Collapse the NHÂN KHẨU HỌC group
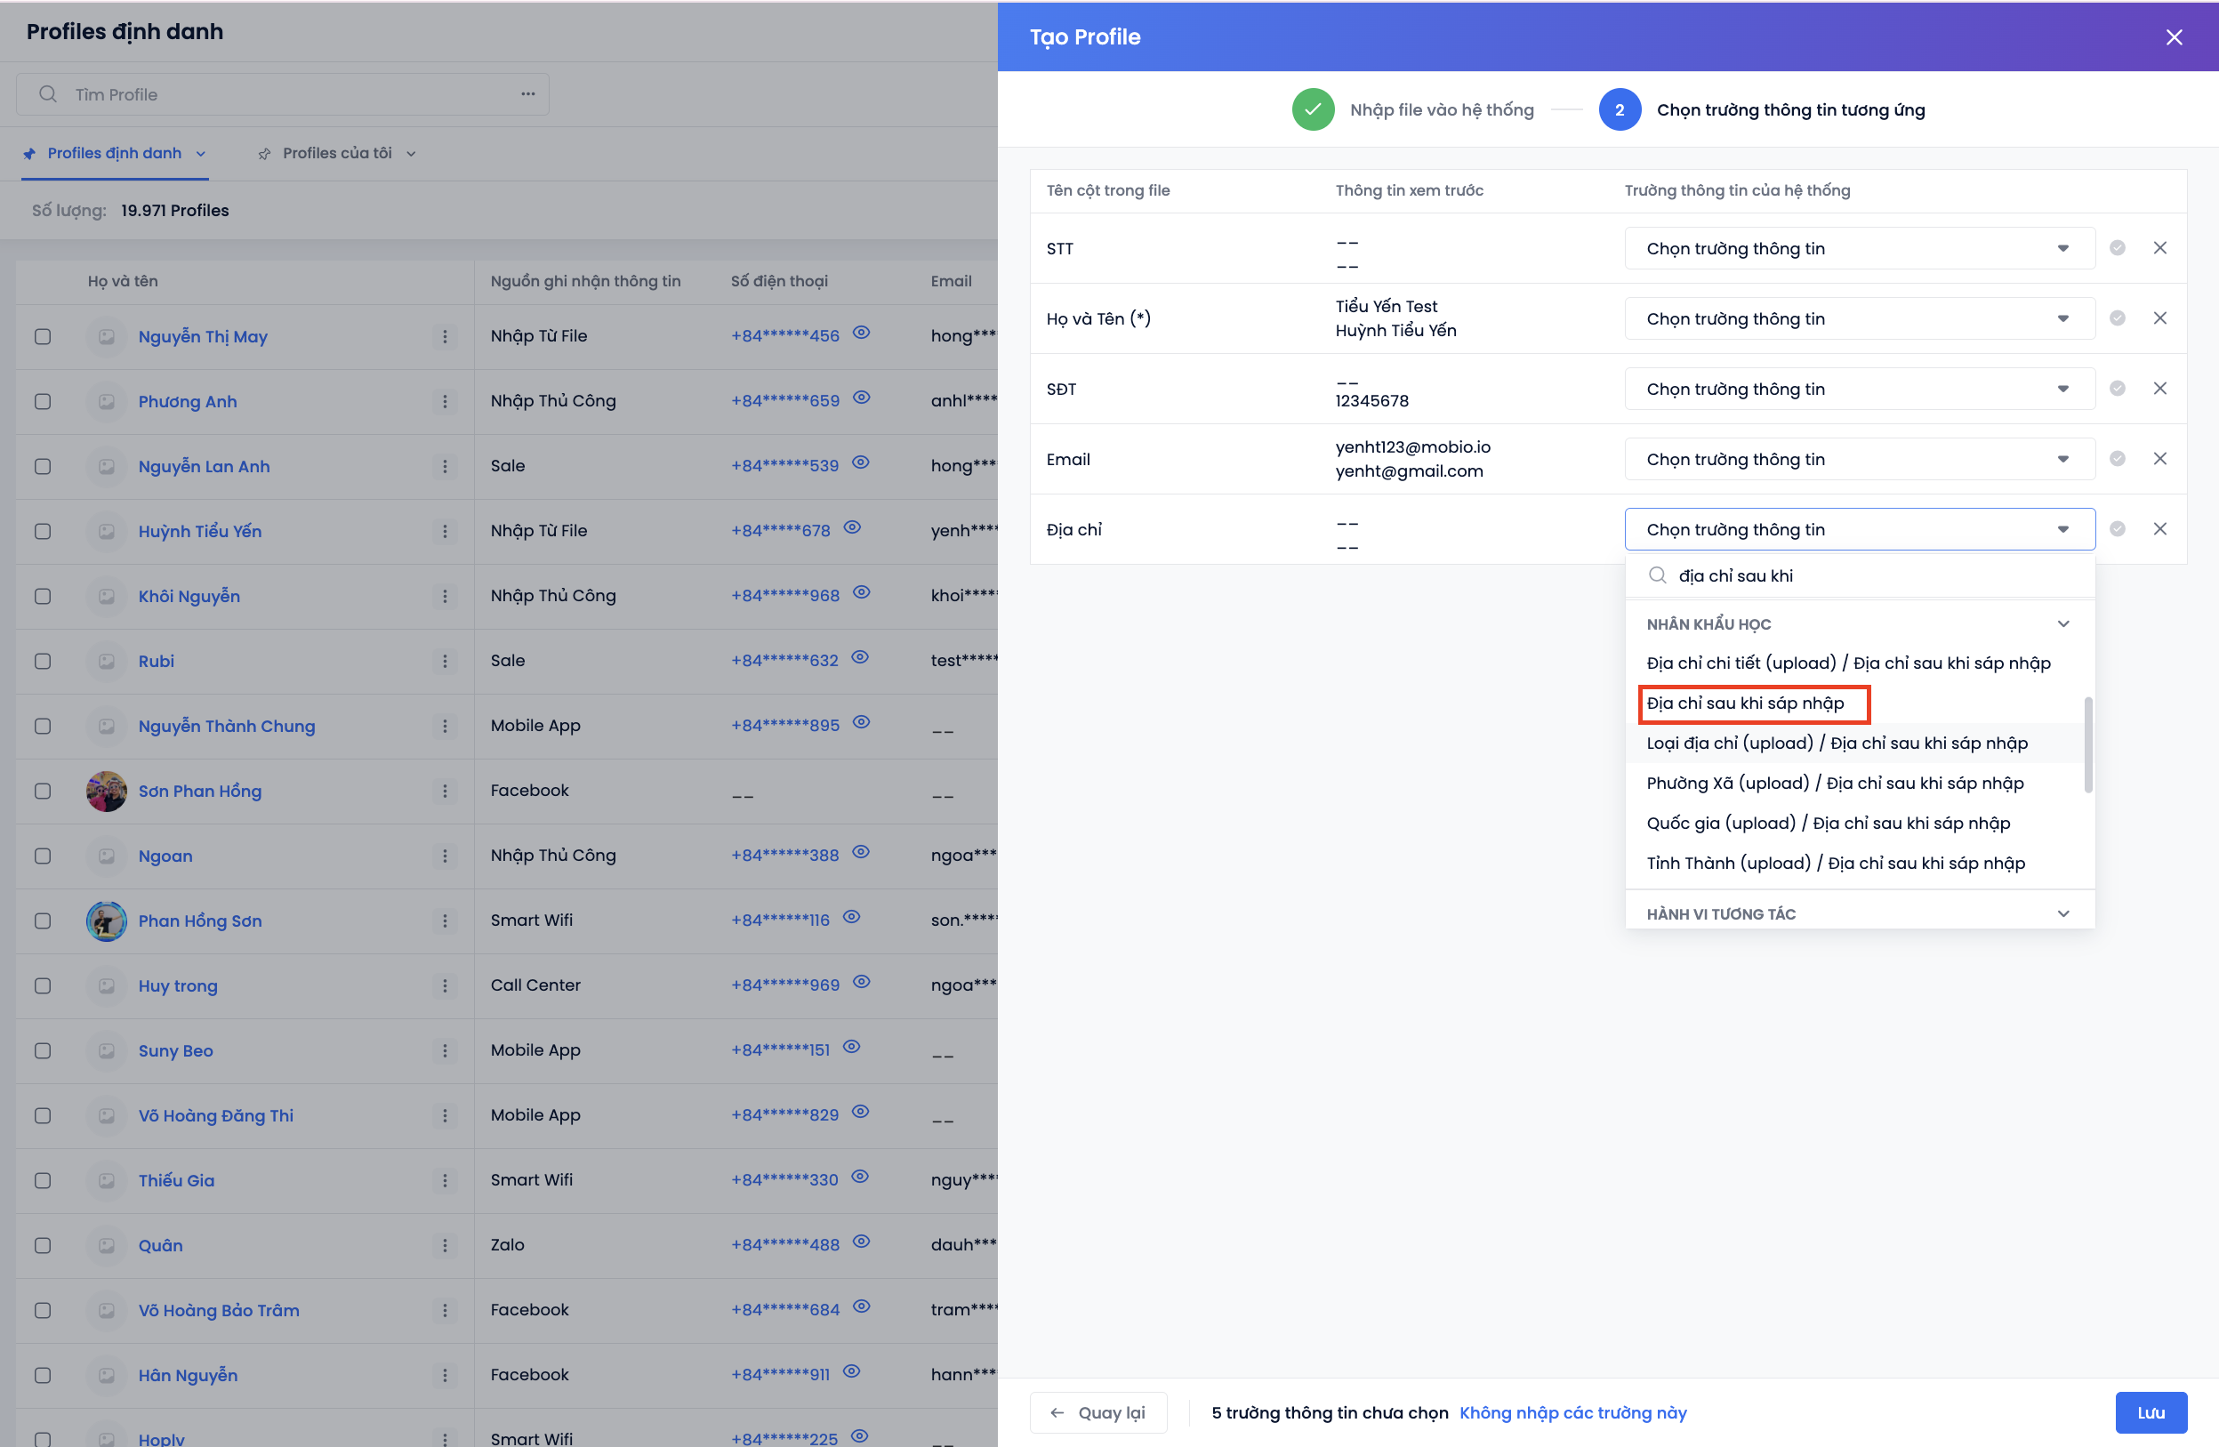Viewport: 2219px width, 1447px height. [2062, 623]
